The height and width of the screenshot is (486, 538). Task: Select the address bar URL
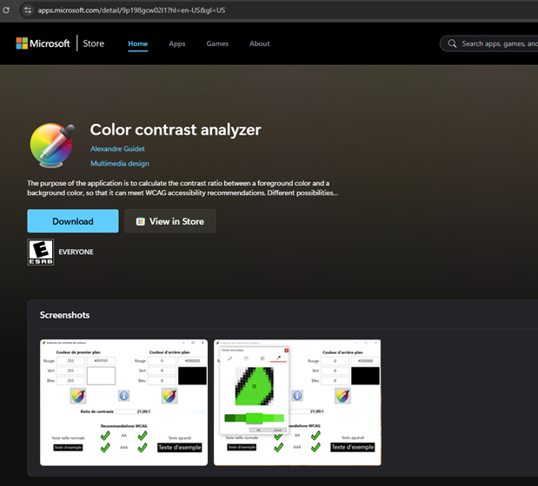tap(131, 10)
